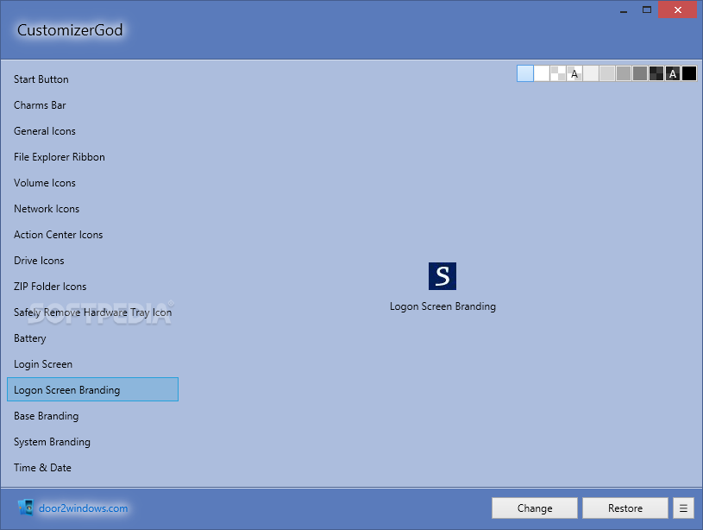
Task: Click the Change button
Action: [x=535, y=508]
